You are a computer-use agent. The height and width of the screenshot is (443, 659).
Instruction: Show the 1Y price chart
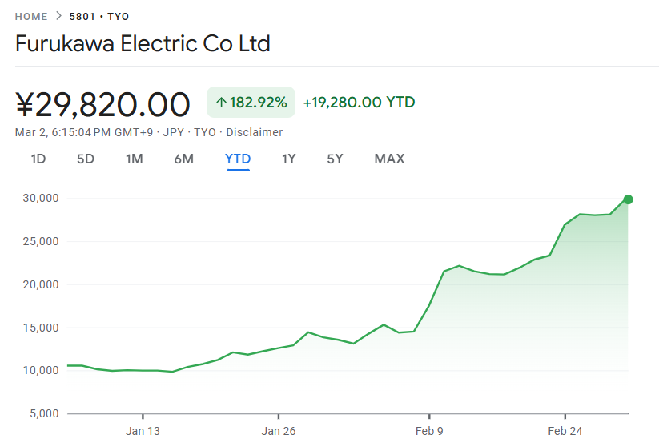point(289,159)
